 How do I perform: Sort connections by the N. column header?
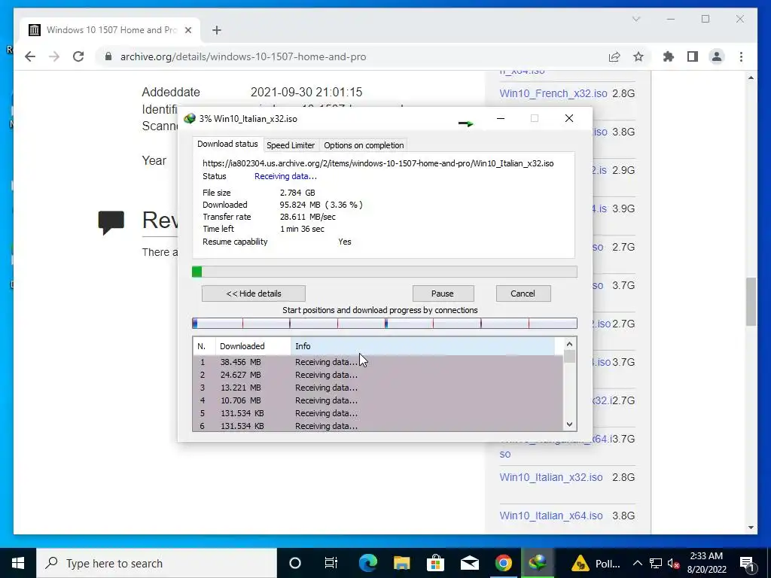(x=204, y=346)
